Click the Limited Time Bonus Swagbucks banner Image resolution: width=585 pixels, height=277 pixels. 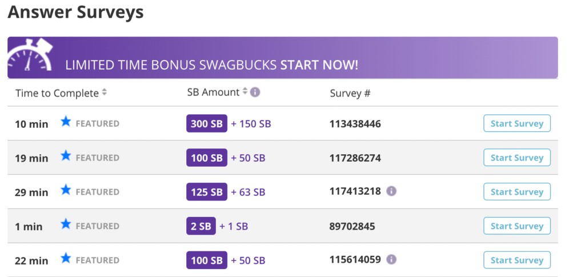(x=283, y=58)
